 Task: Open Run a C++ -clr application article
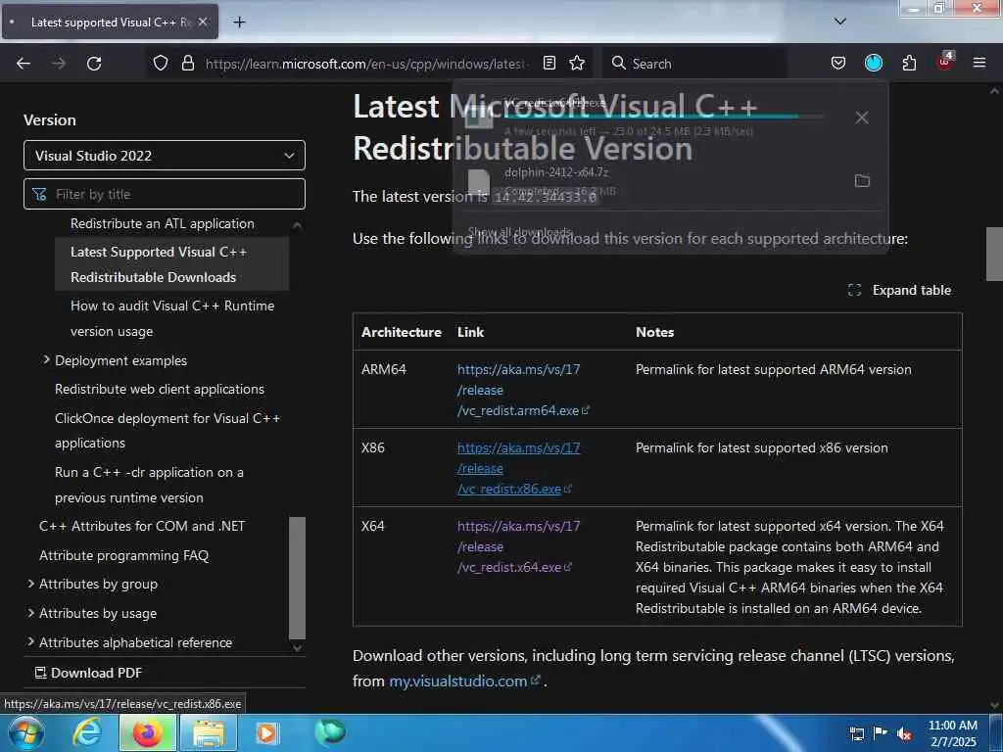pos(149,485)
